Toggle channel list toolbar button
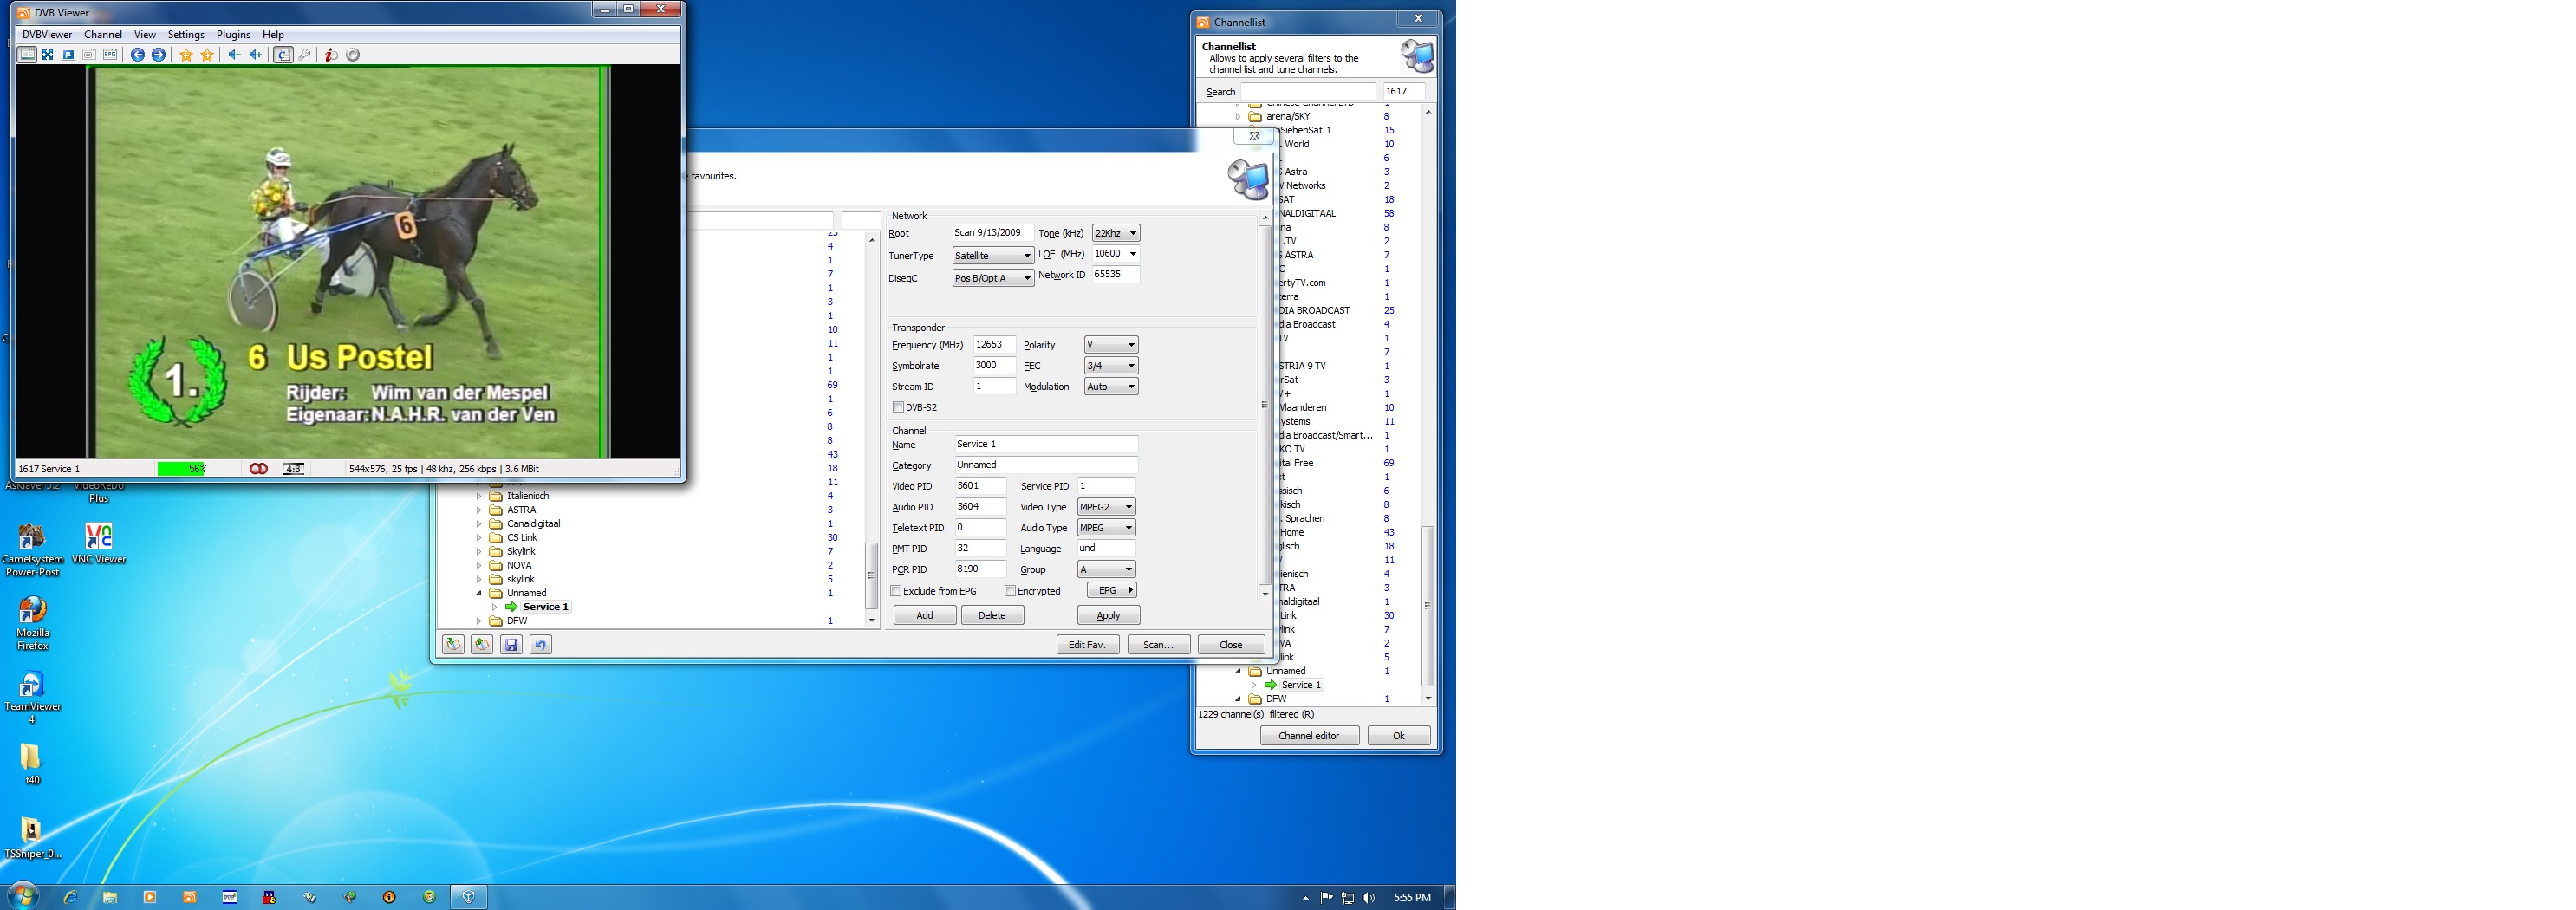Viewport: 2576px width, 910px height. 283,55
